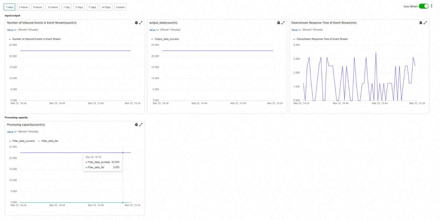Expand the Downstream Response Time chart
Viewport: 440px width, 220px height.
[x=425, y=23]
